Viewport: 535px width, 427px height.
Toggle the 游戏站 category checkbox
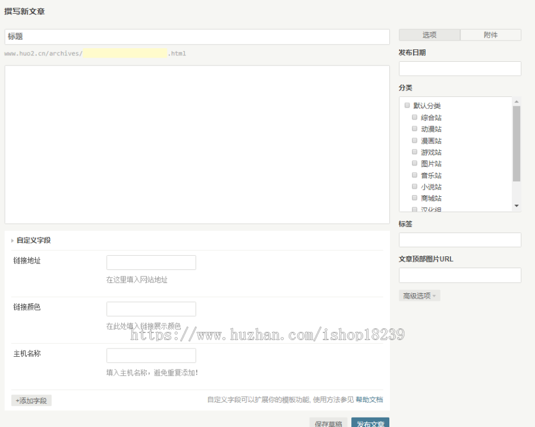[x=415, y=152]
